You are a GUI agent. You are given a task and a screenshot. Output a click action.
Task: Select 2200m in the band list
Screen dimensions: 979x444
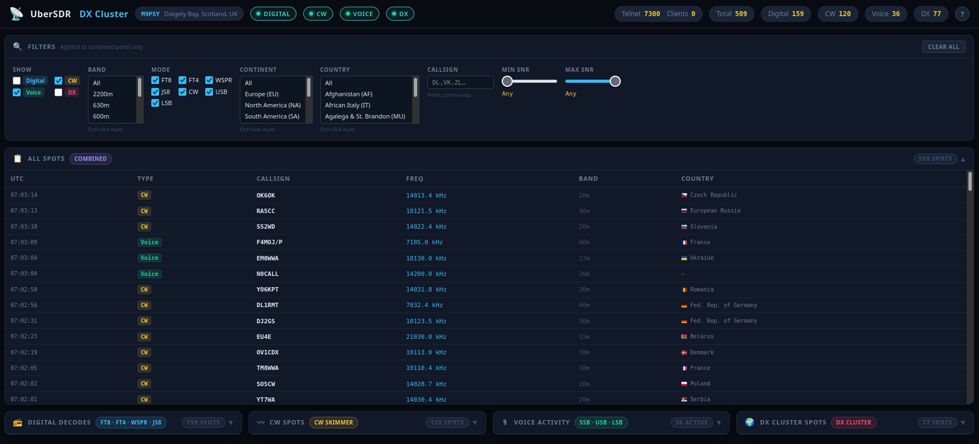(x=112, y=94)
